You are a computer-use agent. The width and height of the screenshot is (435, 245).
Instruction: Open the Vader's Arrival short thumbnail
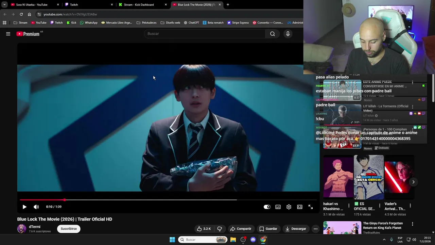[399, 177]
